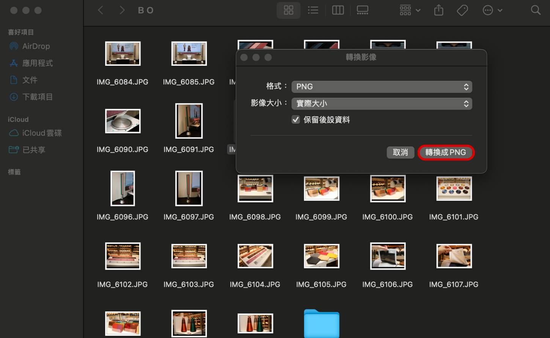550x338 pixels.
Task: Select the IMG_6096.JPG thumbnail
Action: click(123, 188)
